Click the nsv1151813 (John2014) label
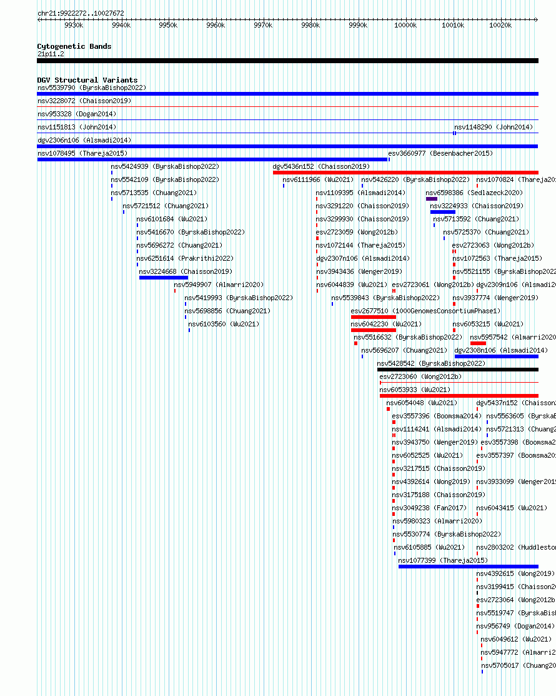This screenshot has width=556, height=696. (77, 128)
